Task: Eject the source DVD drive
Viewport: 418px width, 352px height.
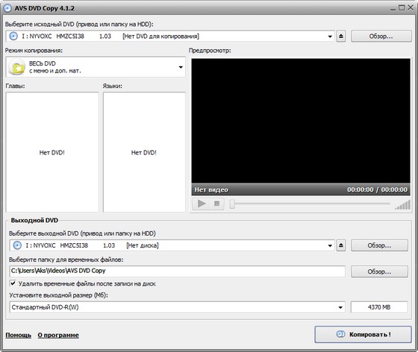Action: coord(341,37)
